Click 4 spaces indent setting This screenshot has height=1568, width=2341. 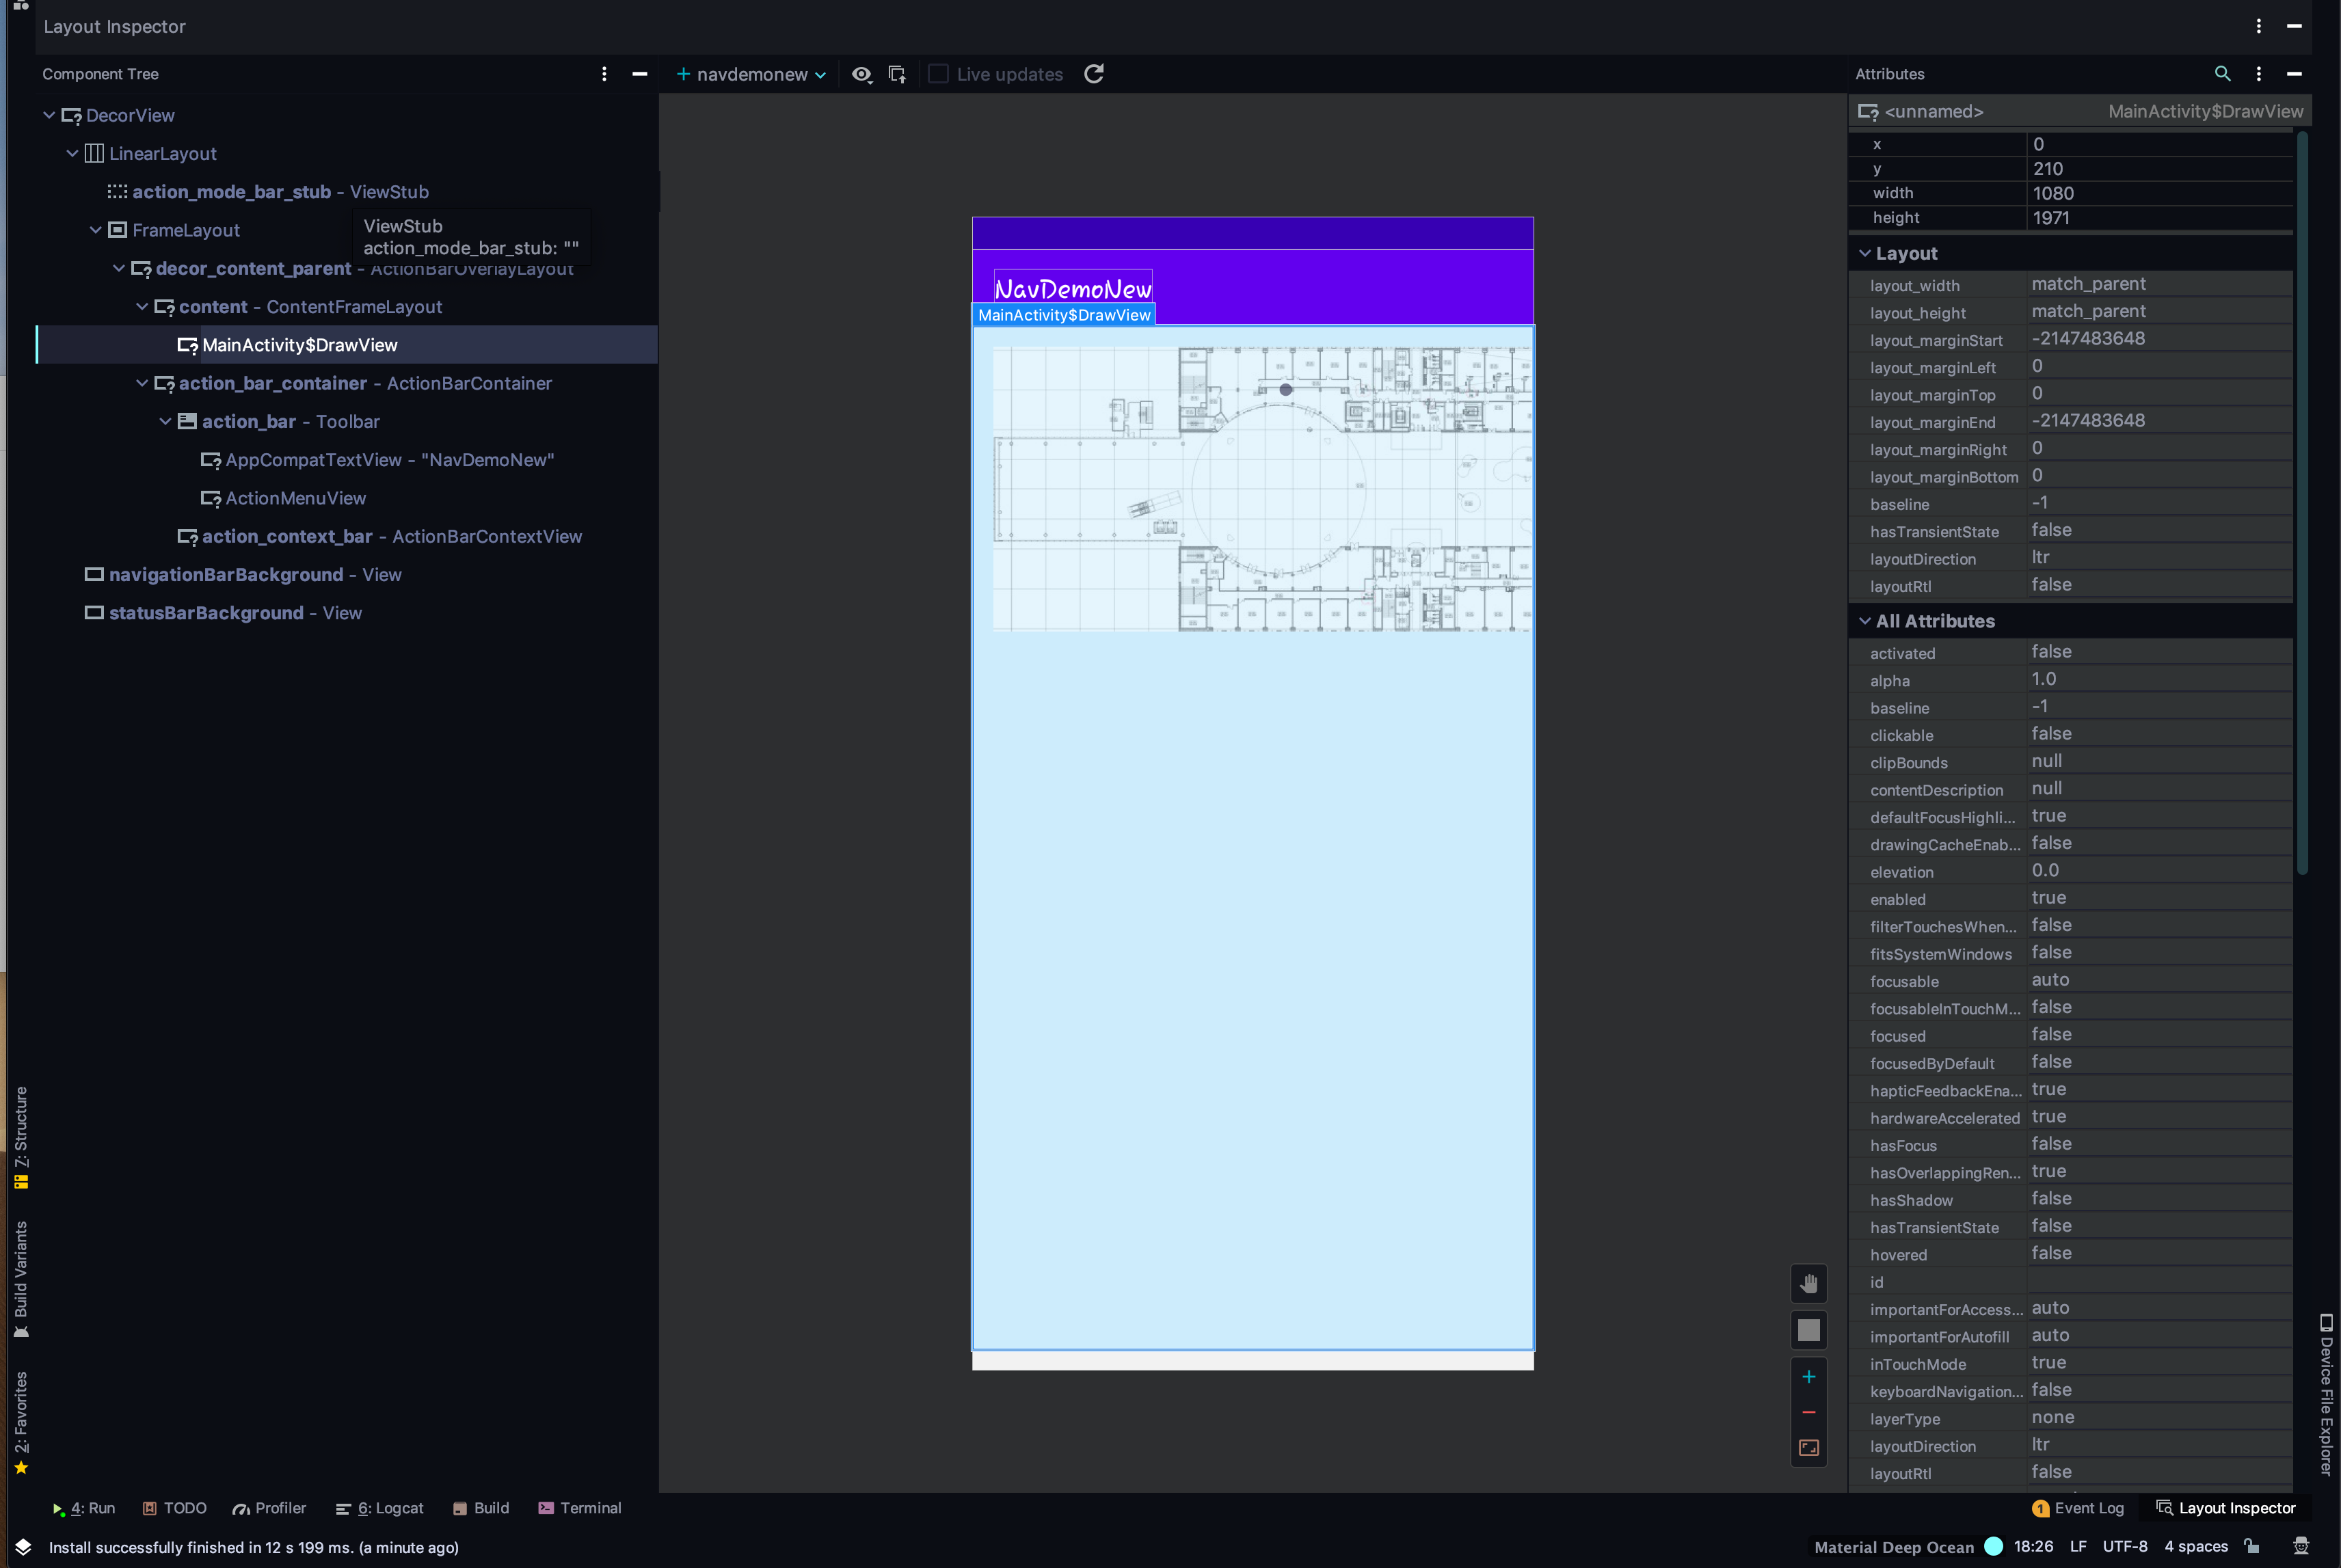2196,1547
